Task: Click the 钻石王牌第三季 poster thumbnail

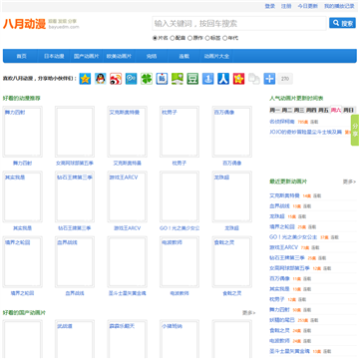Action: [75, 196]
